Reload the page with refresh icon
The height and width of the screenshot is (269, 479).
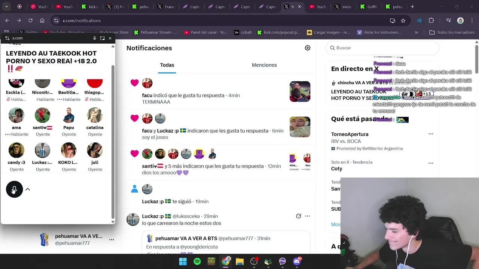click(30, 21)
